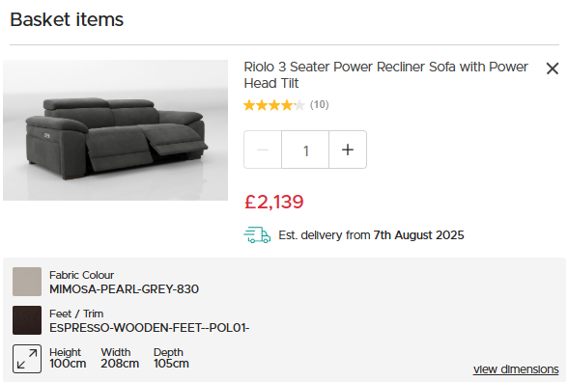Open the (10) reviews count

pos(319,105)
